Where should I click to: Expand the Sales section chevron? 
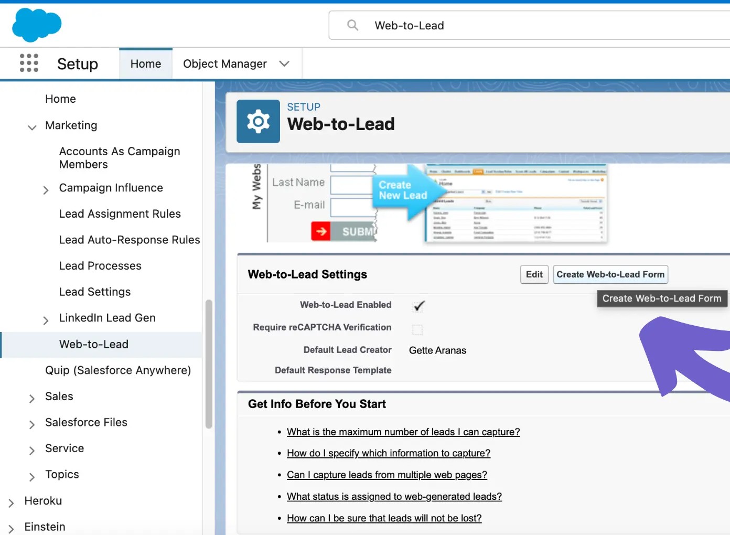tap(32, 399)
